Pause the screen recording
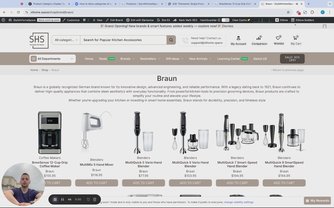The height and width of the screenshot is (208, 334). [62, 200]
